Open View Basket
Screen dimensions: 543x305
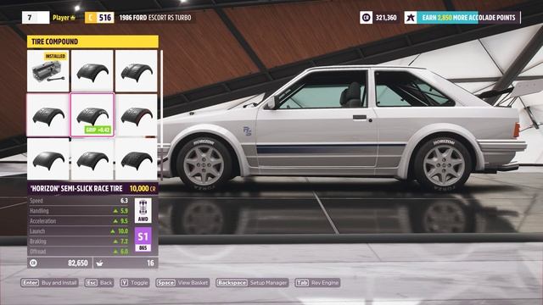[193, 282]
